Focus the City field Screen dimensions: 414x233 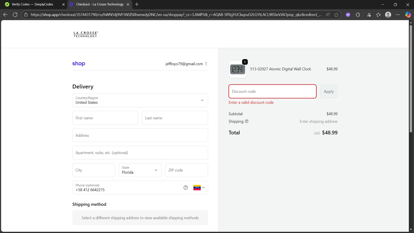point(94,170)
